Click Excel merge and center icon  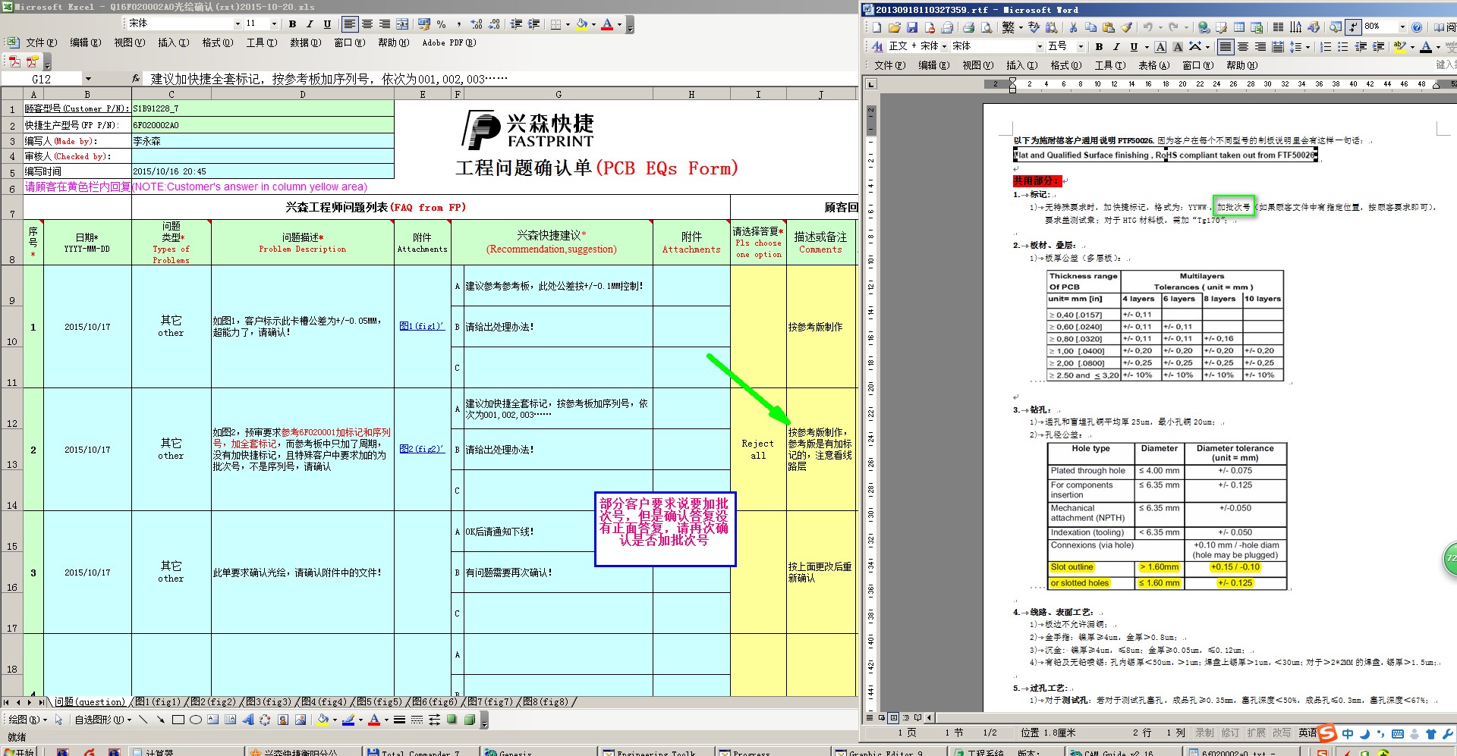(402, 24)
